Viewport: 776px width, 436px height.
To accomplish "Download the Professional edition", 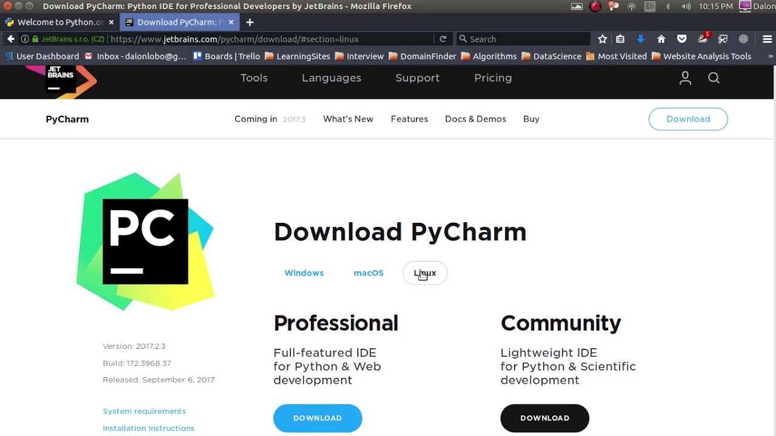I will (318, 418).
